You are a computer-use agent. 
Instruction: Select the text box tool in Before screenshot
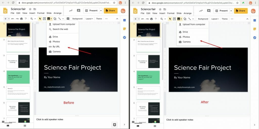pos(44,19)
